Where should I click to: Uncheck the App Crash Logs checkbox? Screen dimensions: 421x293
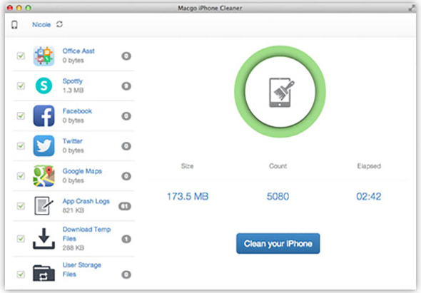coord(21,206)
